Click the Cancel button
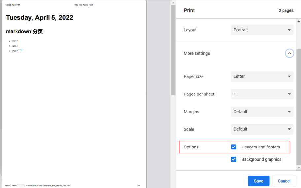The width and height of the screenshot is (301, 188). (x=284, y=181)
